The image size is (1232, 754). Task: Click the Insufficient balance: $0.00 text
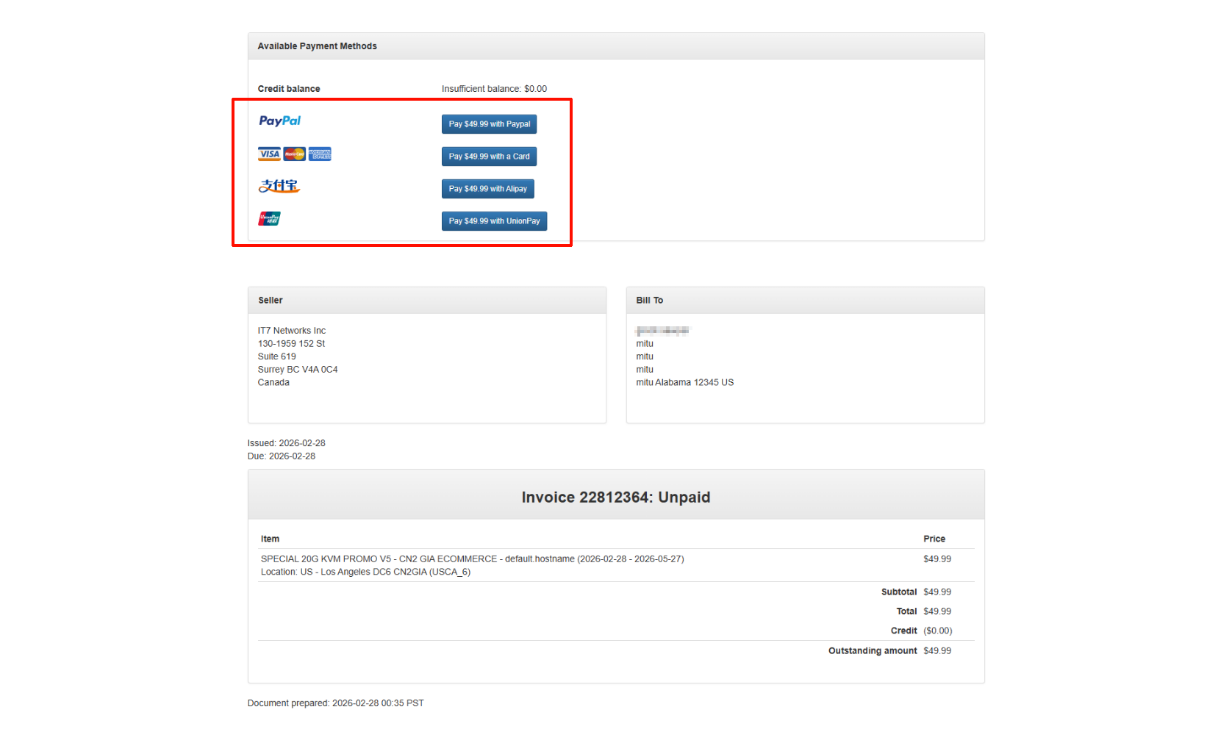click(494, 89)
